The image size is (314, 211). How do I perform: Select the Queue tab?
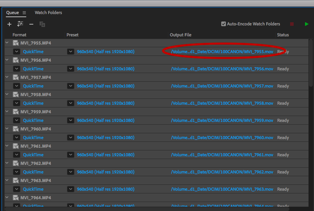(13, 13)
